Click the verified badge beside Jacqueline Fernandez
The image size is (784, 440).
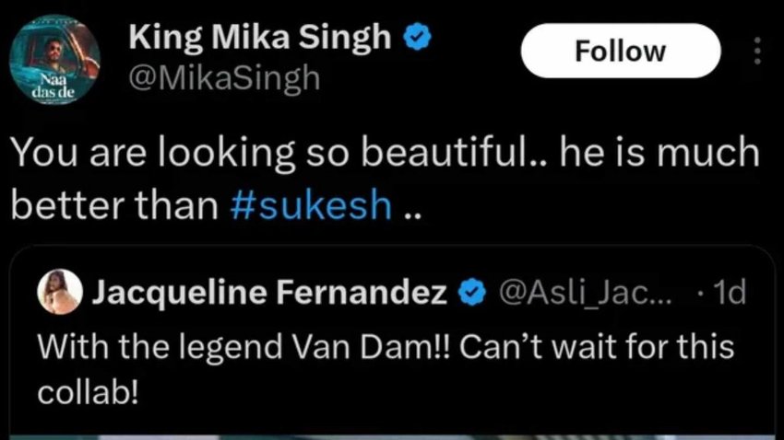pos(473,294)
